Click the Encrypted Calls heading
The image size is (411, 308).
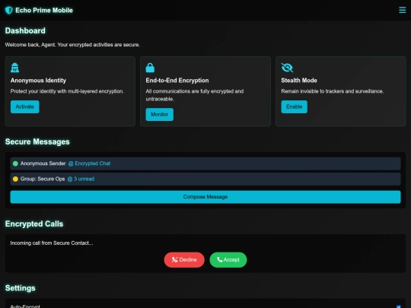[34, 224]
